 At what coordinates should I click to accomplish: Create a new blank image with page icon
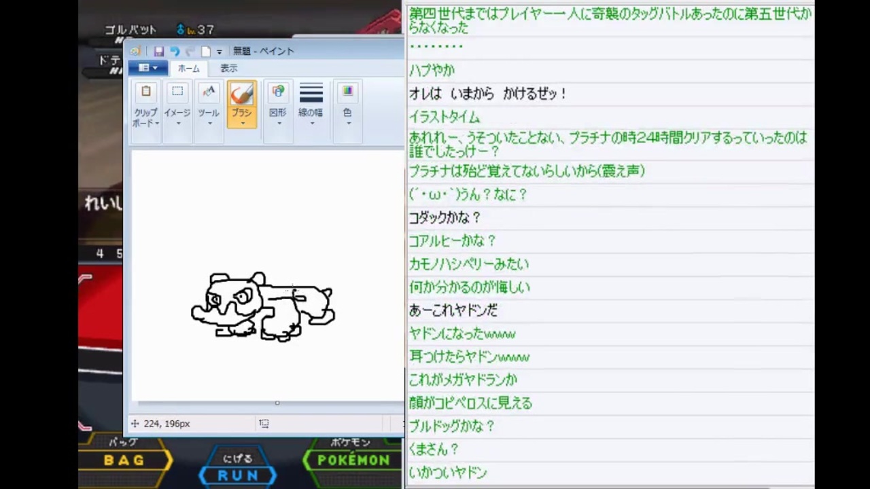[205, 51]
